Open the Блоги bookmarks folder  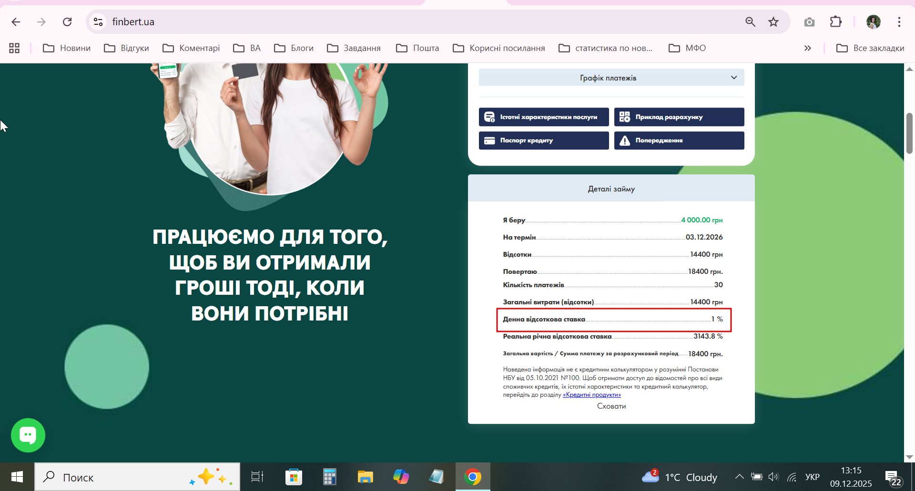(x=294, y=48)
